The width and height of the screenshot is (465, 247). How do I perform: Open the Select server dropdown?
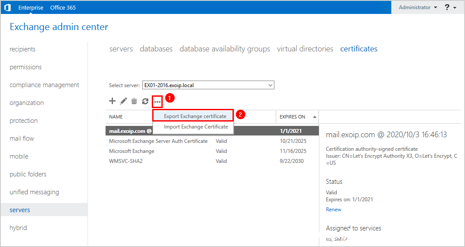click(x=208, y=85)
